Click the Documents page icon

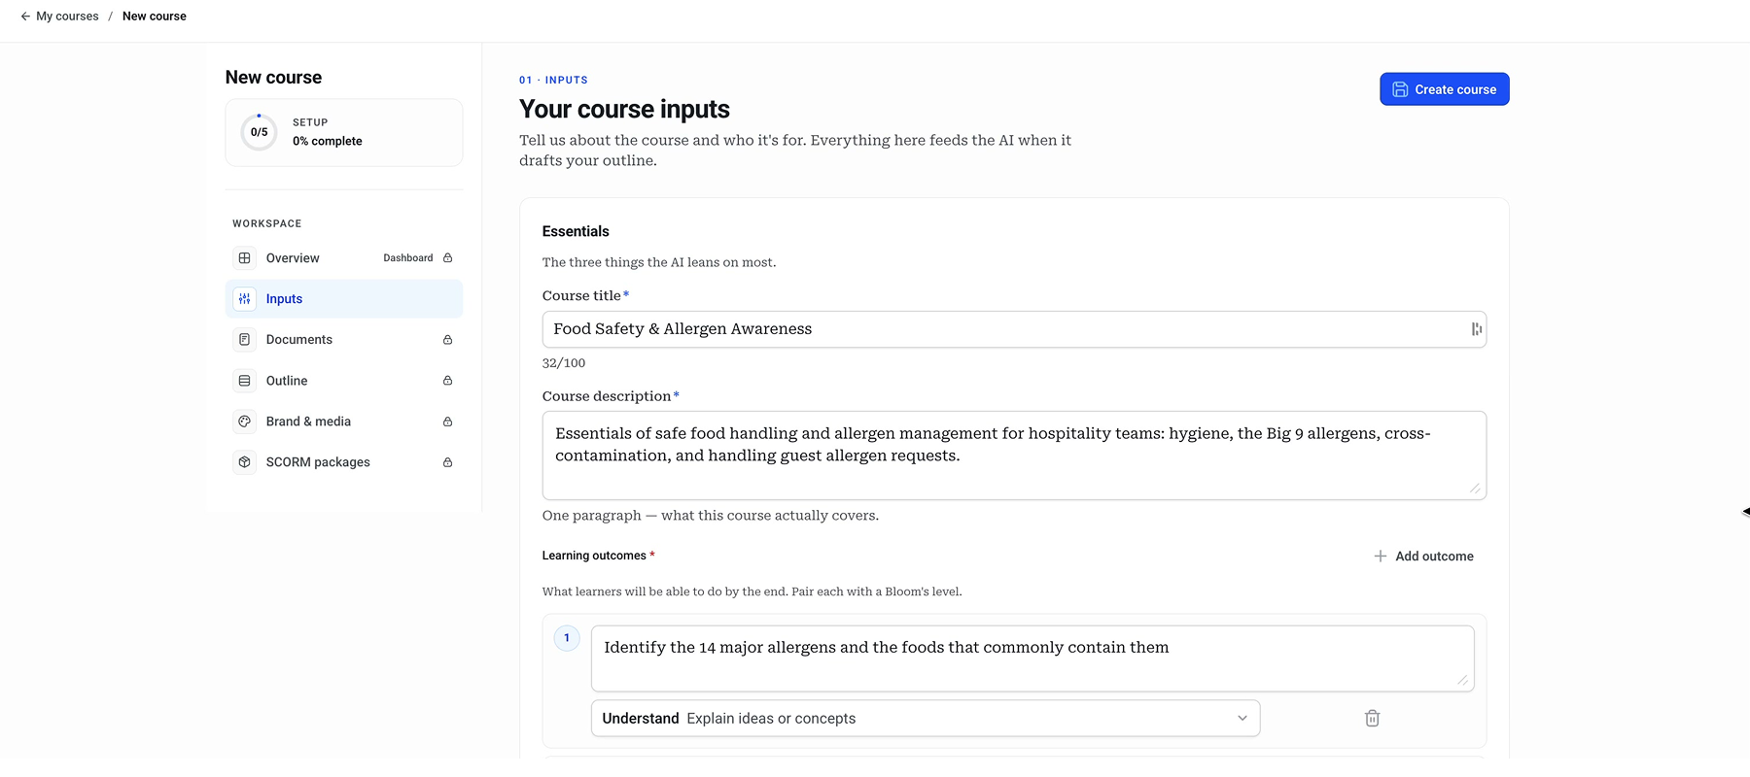point(245,340)
